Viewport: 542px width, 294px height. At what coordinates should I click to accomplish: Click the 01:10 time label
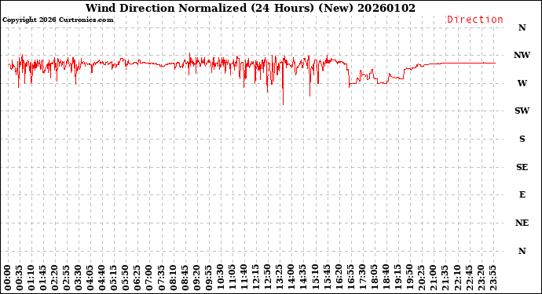pyautogui.click(x=31, y=278)
